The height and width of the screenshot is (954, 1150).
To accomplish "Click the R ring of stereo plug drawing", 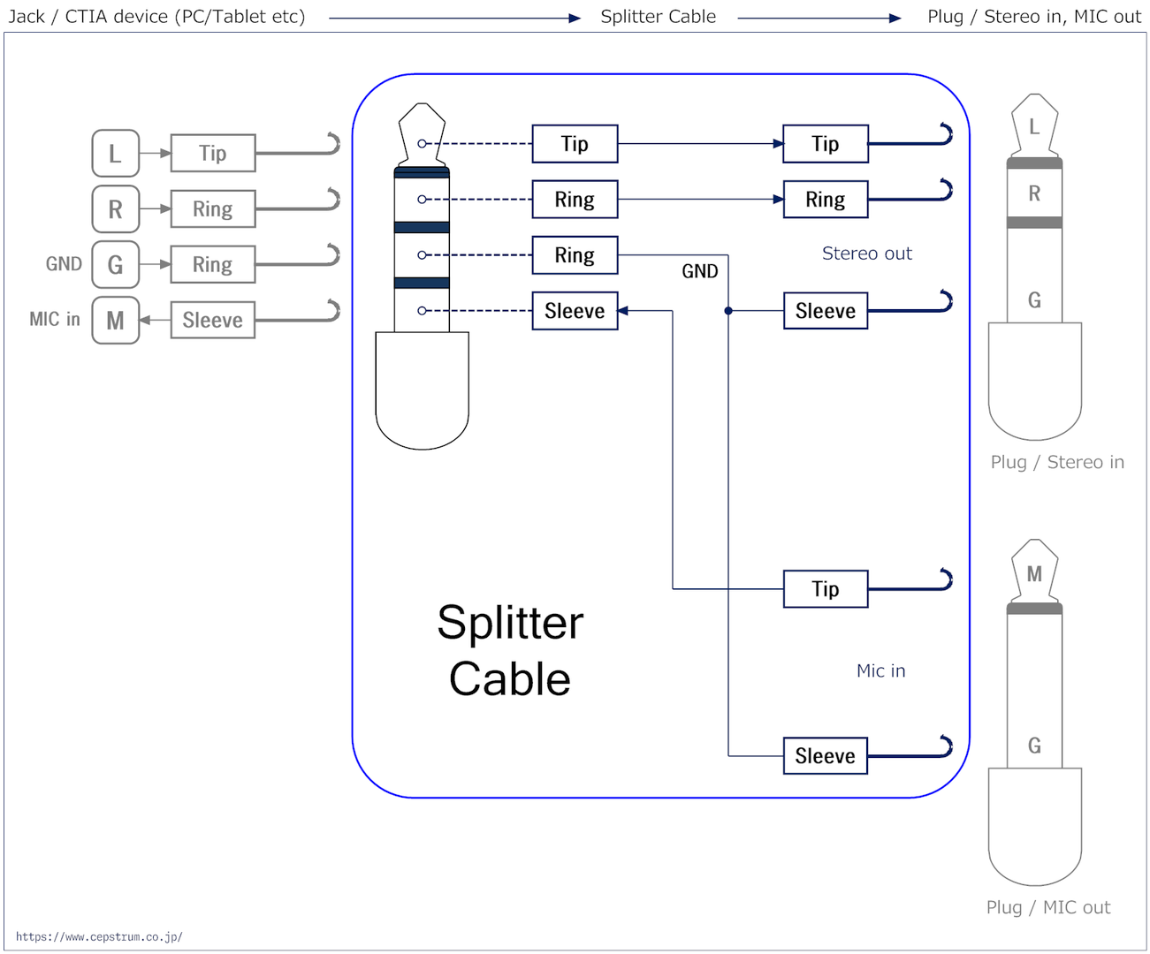I will coord(1034,193).
